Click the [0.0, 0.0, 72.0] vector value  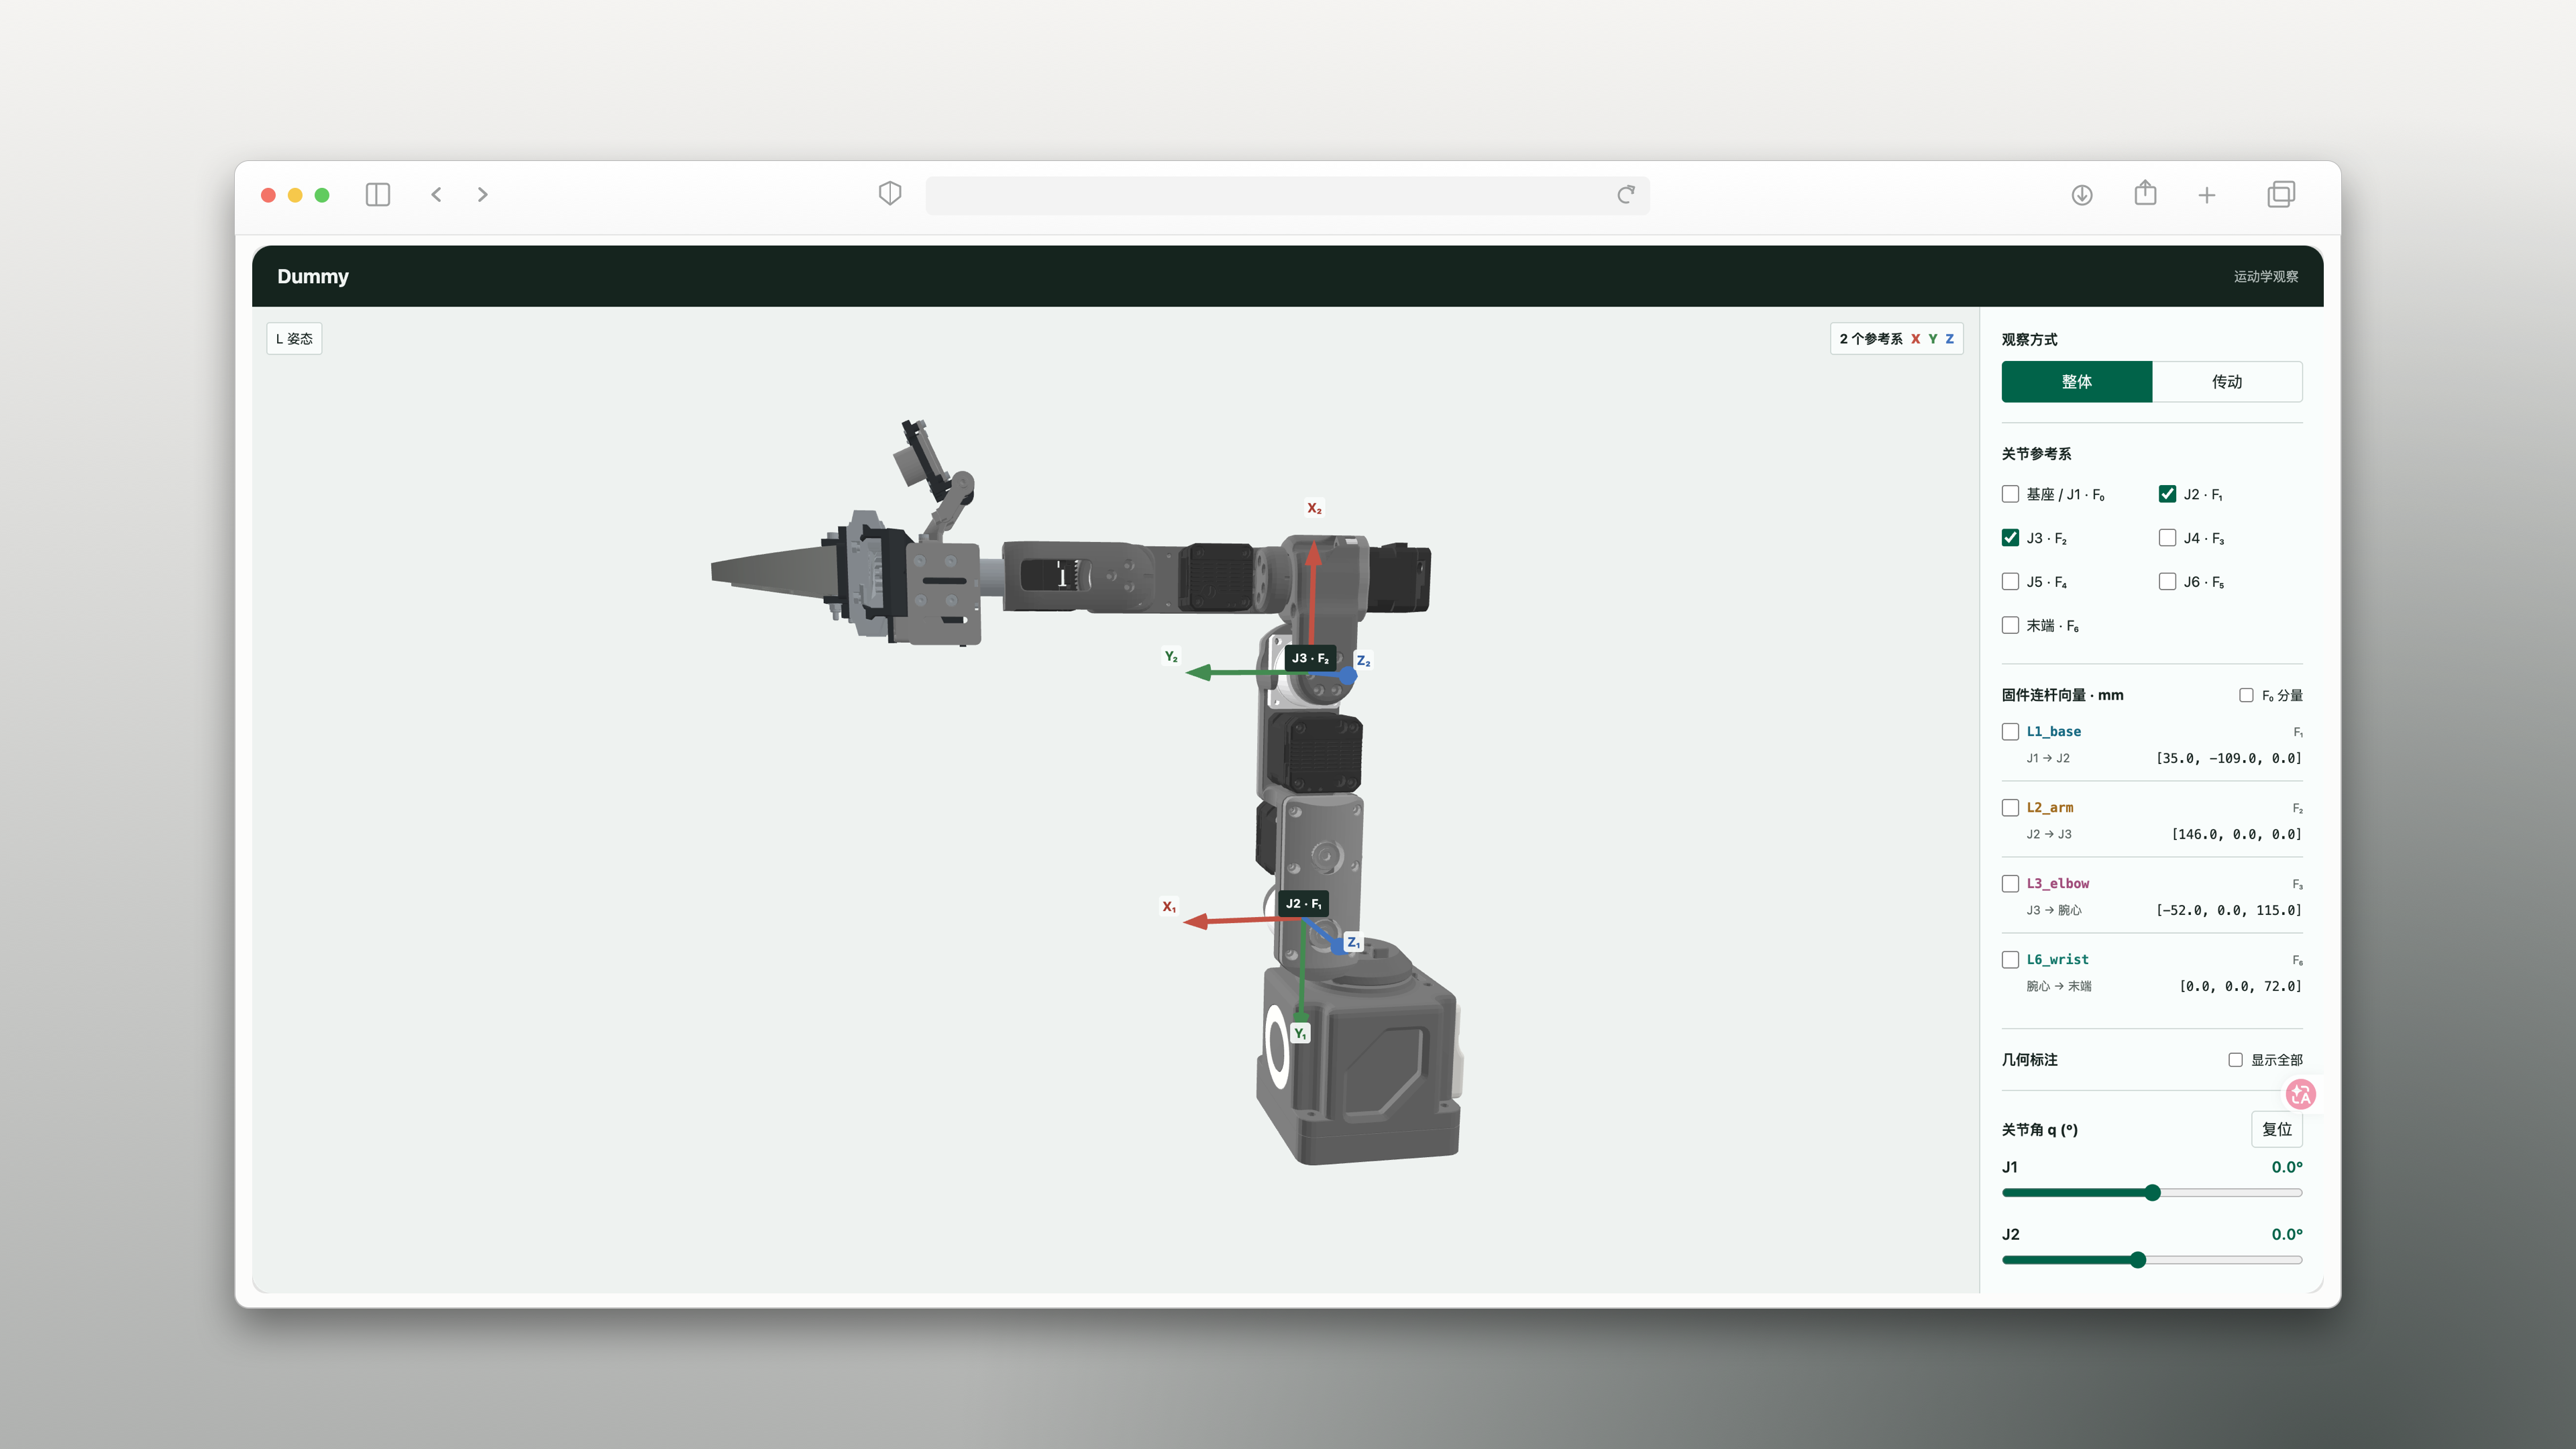(x=2241, y=987)
